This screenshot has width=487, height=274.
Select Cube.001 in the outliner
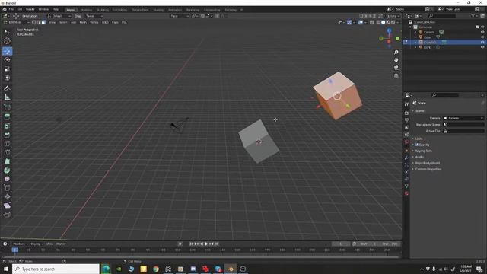pos(429,43)
